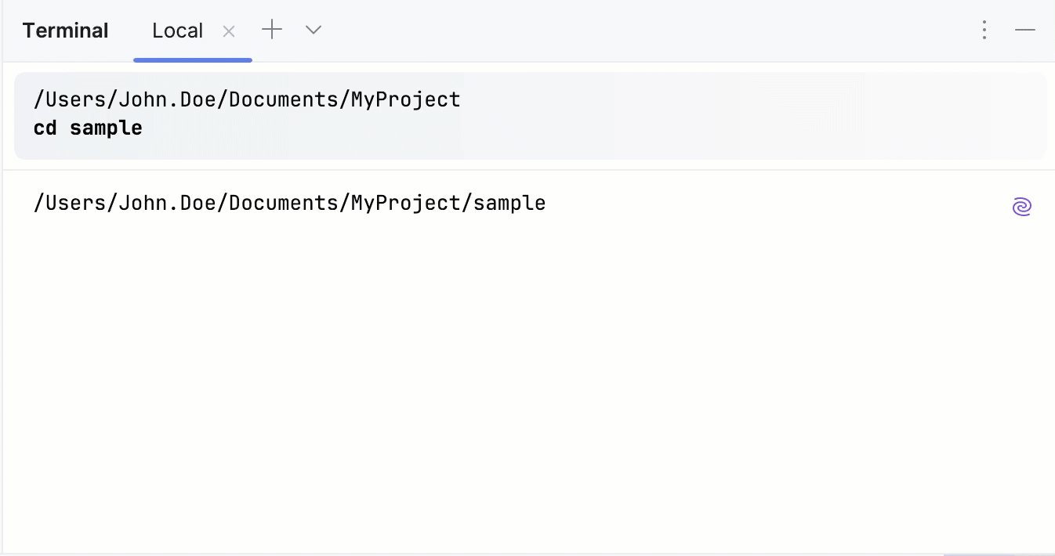Focus the command block containing cd sample
This screenshot has height=556, width=1055.
(88, 127)
